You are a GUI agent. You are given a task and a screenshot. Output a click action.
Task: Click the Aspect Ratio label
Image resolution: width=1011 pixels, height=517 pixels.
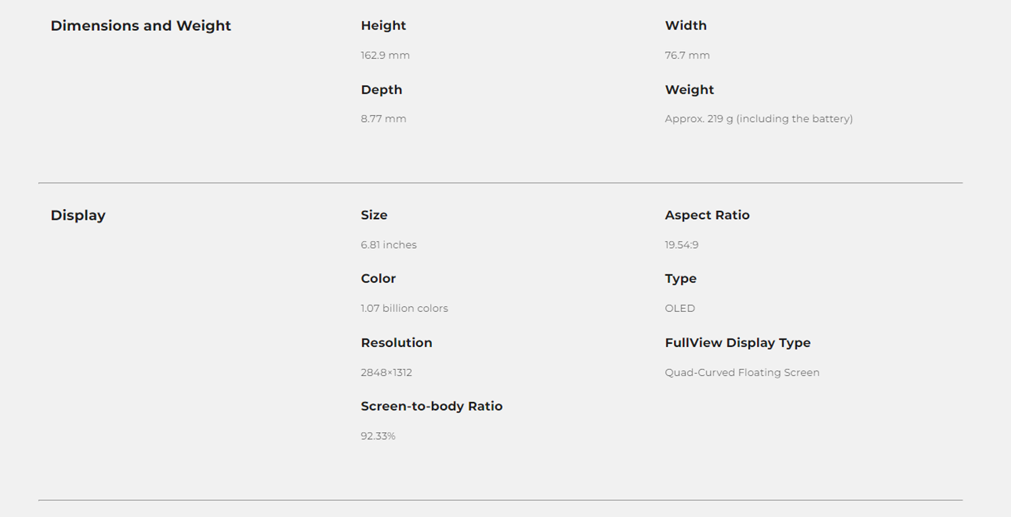coord(707,215)
